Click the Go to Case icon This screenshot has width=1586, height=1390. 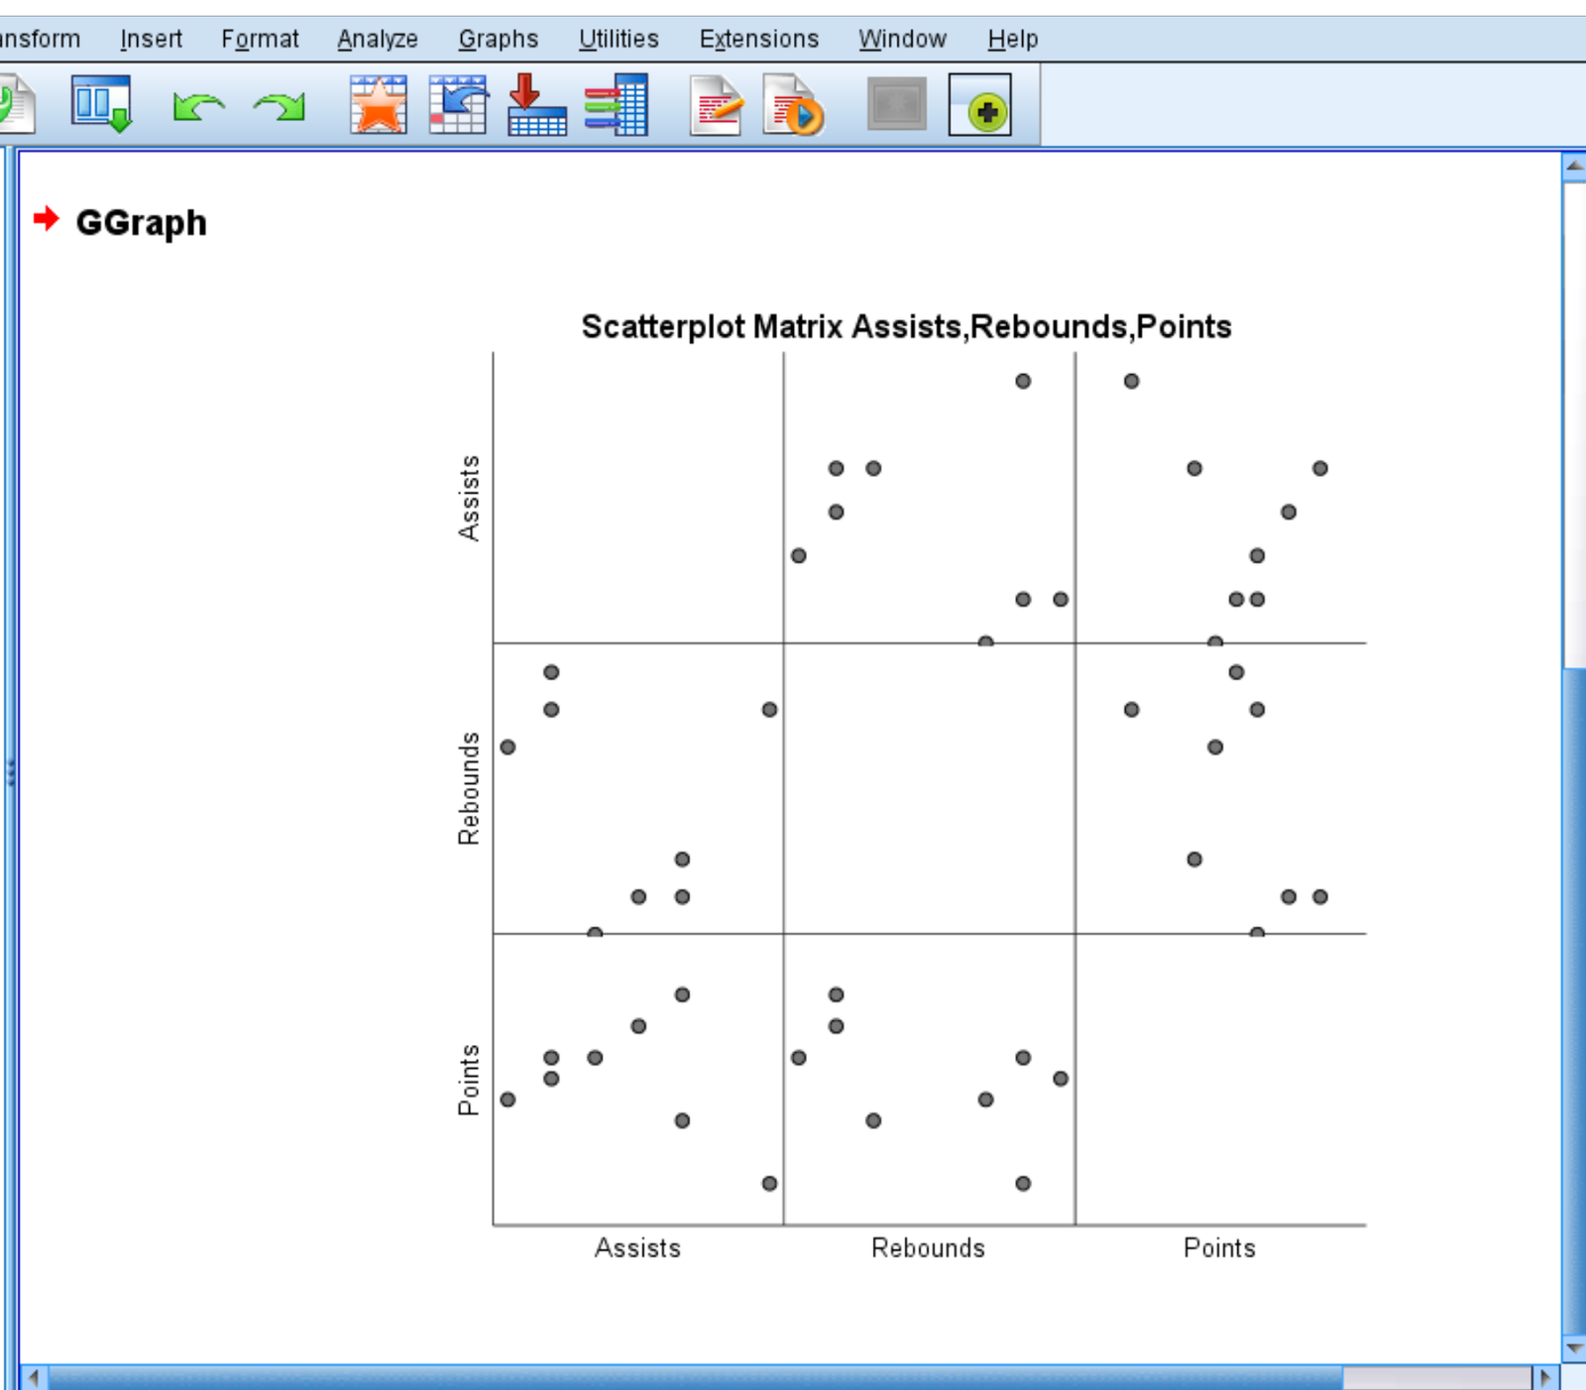point(458,104)
